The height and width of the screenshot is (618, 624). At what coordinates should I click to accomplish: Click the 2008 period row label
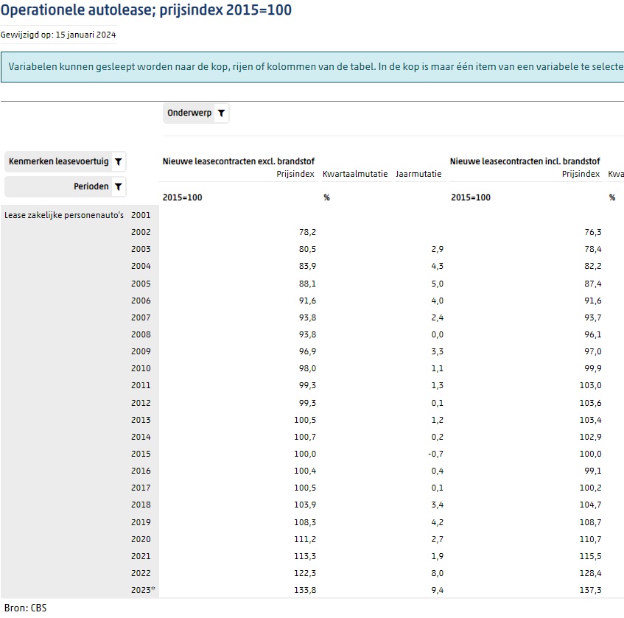(141, 334)
